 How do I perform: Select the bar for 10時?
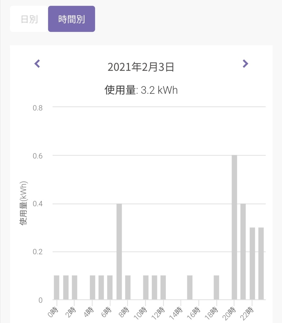click(x=146, y=287)
